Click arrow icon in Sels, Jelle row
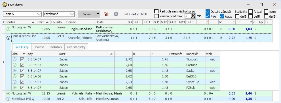Screen dimensions: 281x103 (8, 99)
